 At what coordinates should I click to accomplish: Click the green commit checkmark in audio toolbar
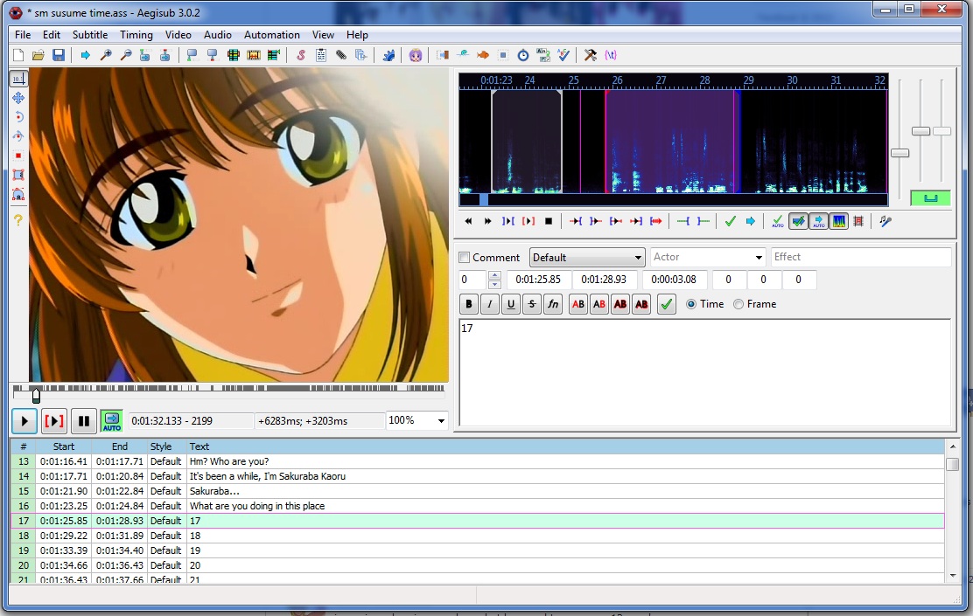tap(731, 221)
